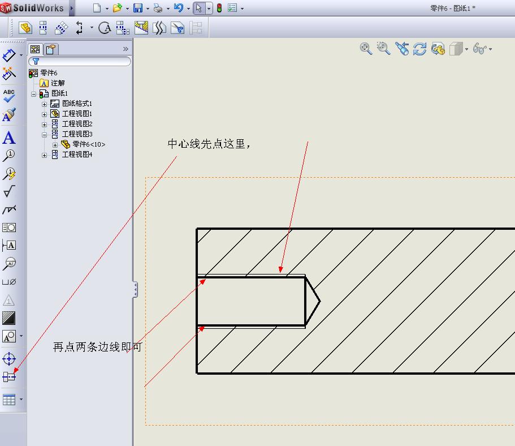Insert a Center Mark
The height and width of the screenshot is (446, 515).
click(x=9, y=358)
